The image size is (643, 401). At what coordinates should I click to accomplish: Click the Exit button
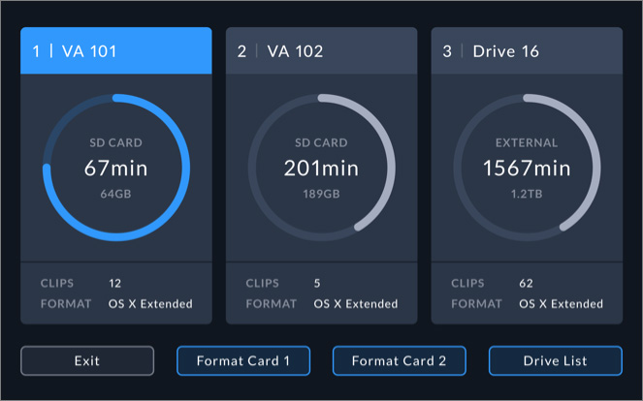point(87,360)
